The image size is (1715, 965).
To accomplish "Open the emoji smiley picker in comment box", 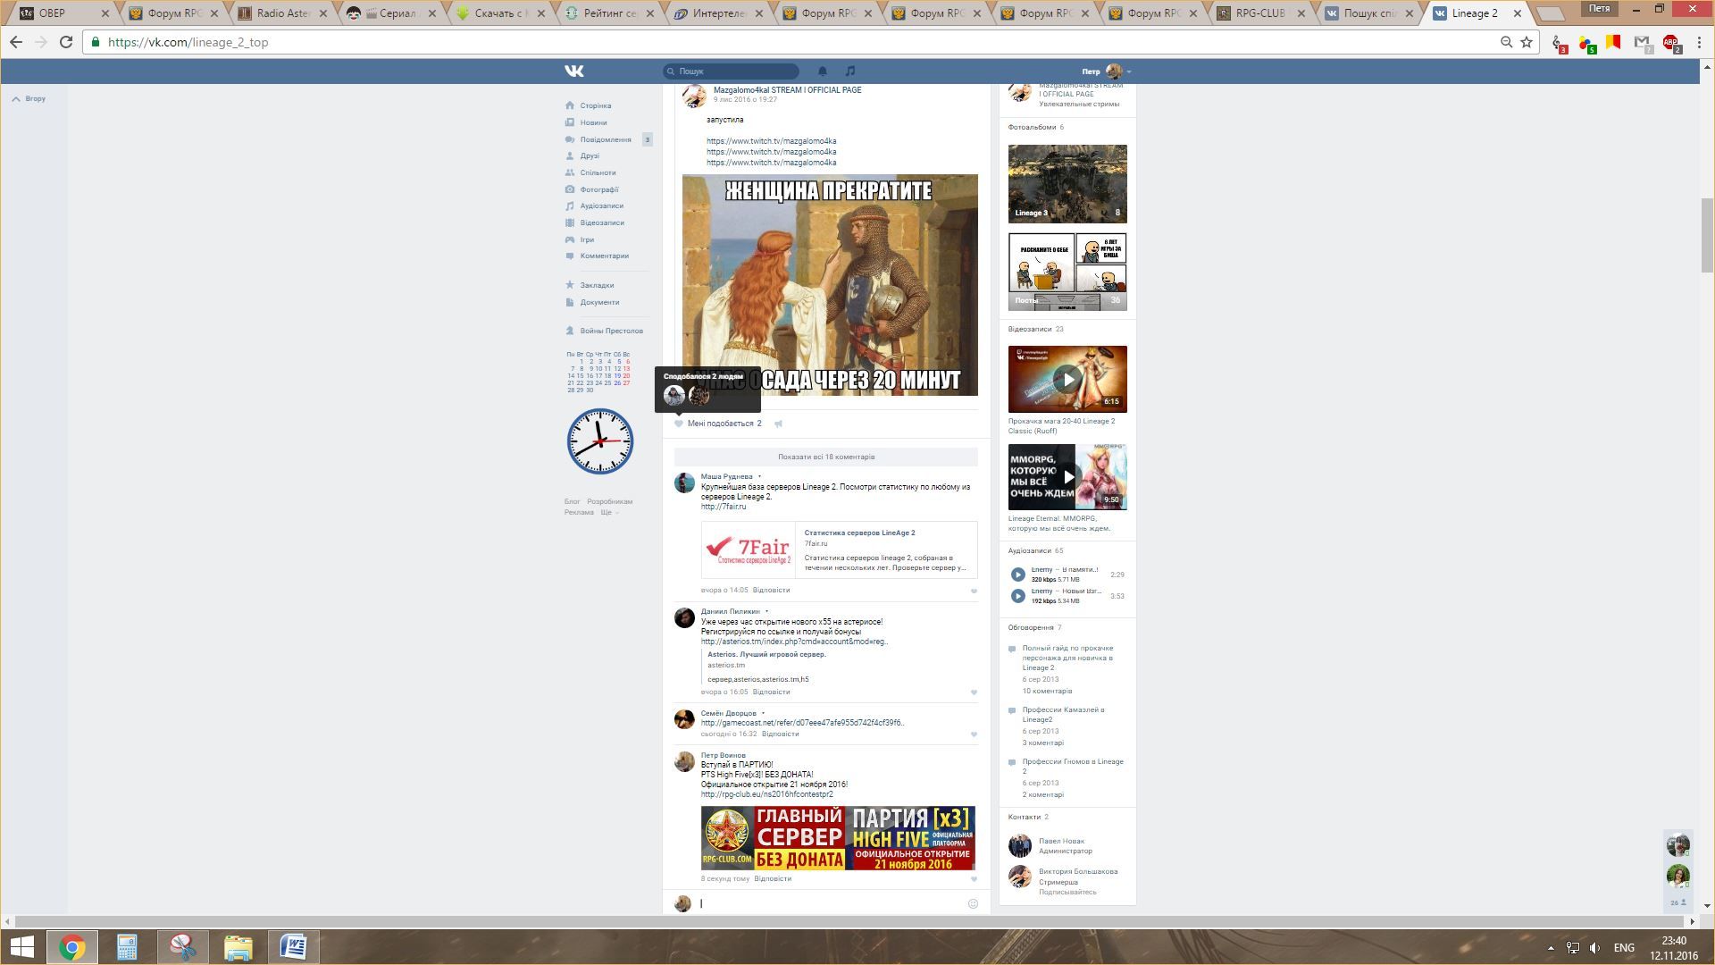I will [x=973, y=903].
